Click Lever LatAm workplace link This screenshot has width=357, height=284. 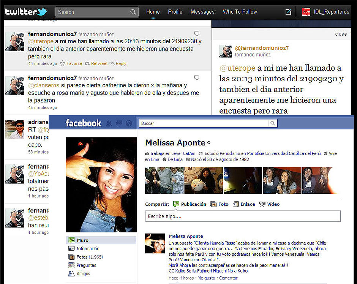pos(183,153)
